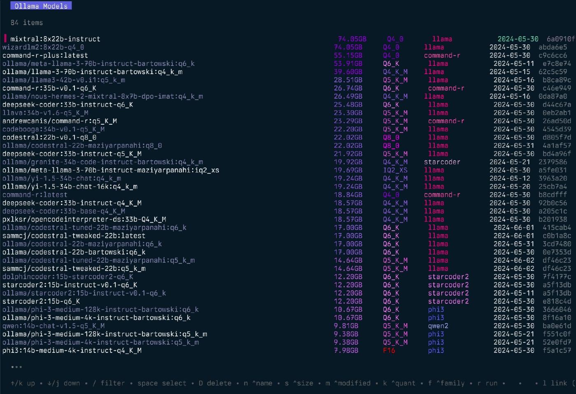Click the qwen2 family label

[438, 326]
